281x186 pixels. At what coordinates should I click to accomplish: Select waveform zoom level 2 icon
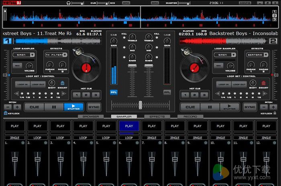[x=274, y=16]
